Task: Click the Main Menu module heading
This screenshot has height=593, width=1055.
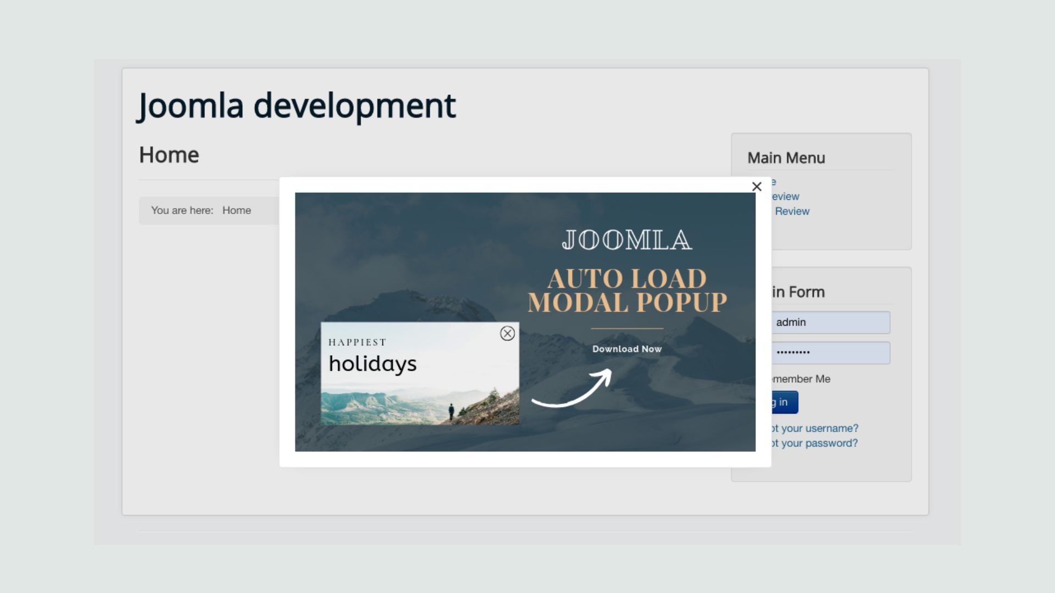Action: 786,158
